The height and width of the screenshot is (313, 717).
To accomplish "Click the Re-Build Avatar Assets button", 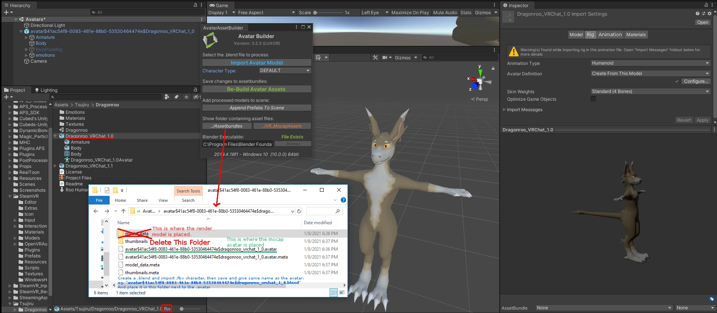I will (x=257, y=89).
